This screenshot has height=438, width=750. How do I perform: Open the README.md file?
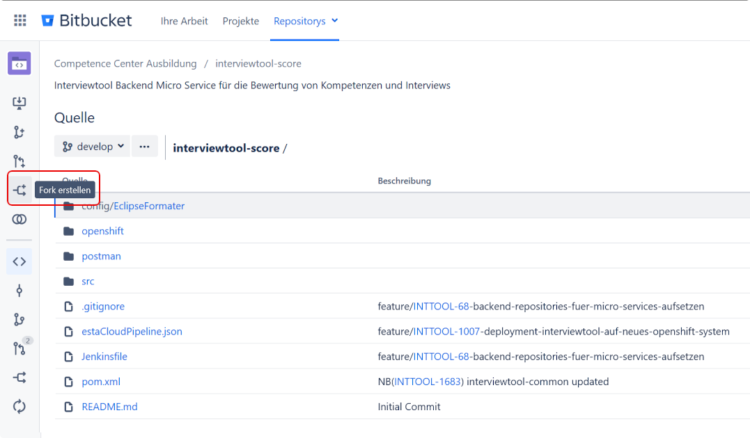coord(109,407)
